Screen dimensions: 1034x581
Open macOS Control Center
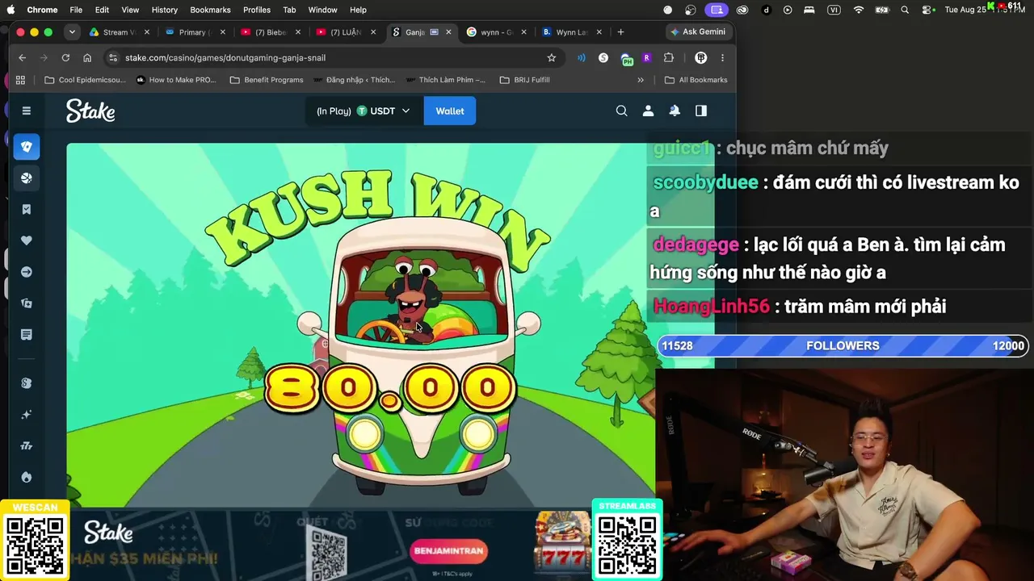pyautogui.click(x=928, y=10)
